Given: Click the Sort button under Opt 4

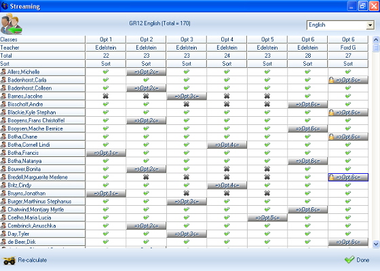Looking at the screenshot, I should click(x=227, y=64).
